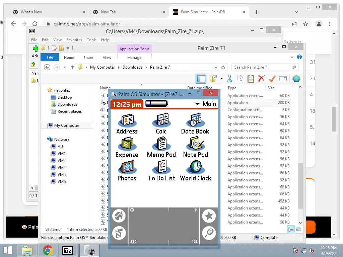This screenshot has width=343, height=257.
Task: Select Downloads in Favorites pane
Action: (67, 104)
